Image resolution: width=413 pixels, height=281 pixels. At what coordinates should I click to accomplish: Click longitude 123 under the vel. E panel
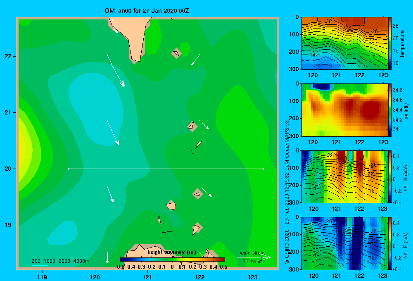(x=382, y=276)
